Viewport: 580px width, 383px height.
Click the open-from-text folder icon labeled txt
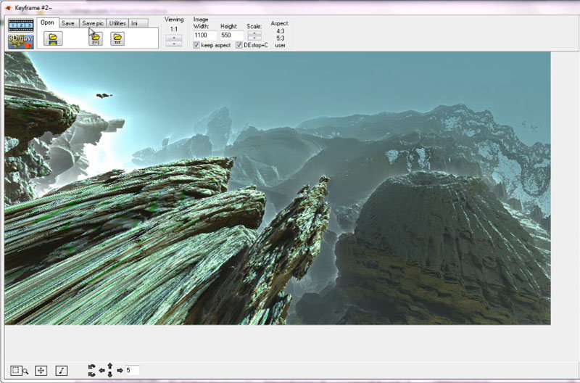coord(117,39)
